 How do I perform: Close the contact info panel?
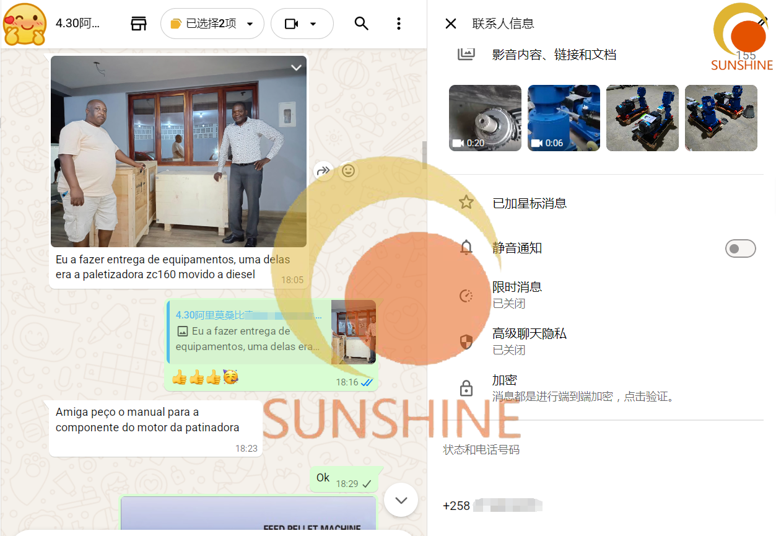tap(451, 24)
